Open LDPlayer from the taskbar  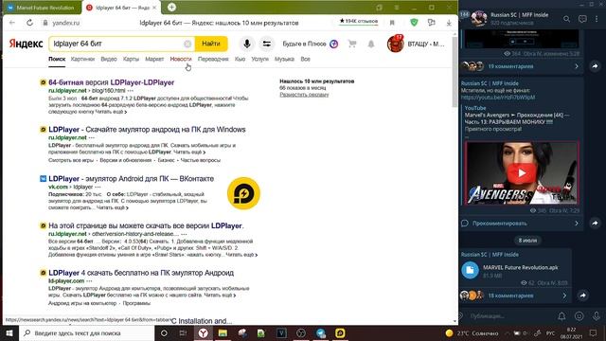[x=340, y=332]
